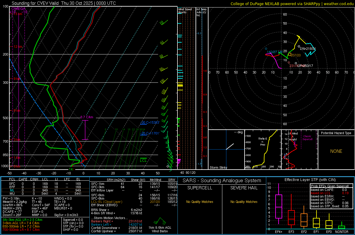Click the SEVERE HAIL heading
The width and height of the screenshot is (355, 235).
pyautogui.click(x=244, y=188)
